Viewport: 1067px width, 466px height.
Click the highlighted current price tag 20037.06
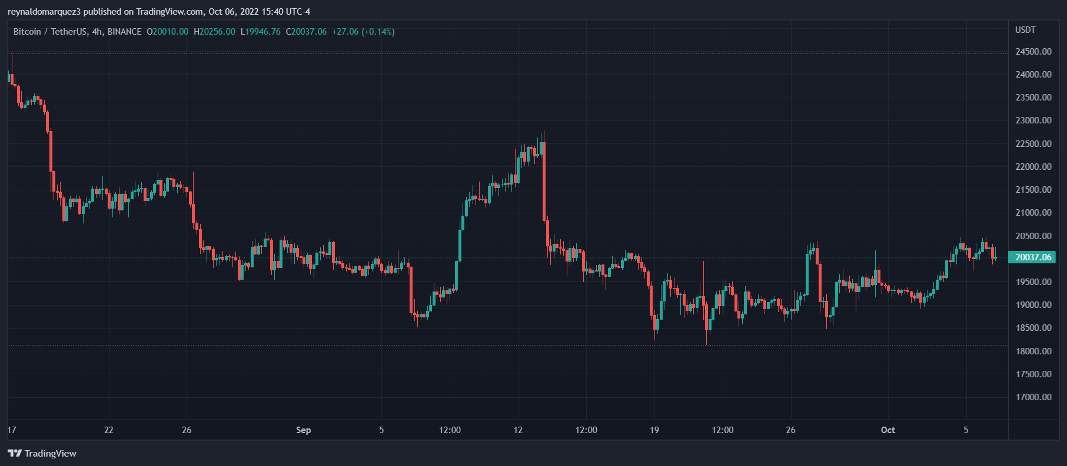[x=1033, y=257]
